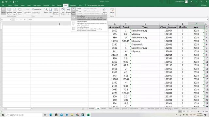Select the column G header
209x117 pixels.
pos(115,24)
